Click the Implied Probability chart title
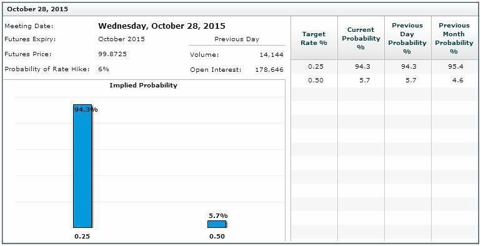 143,86
